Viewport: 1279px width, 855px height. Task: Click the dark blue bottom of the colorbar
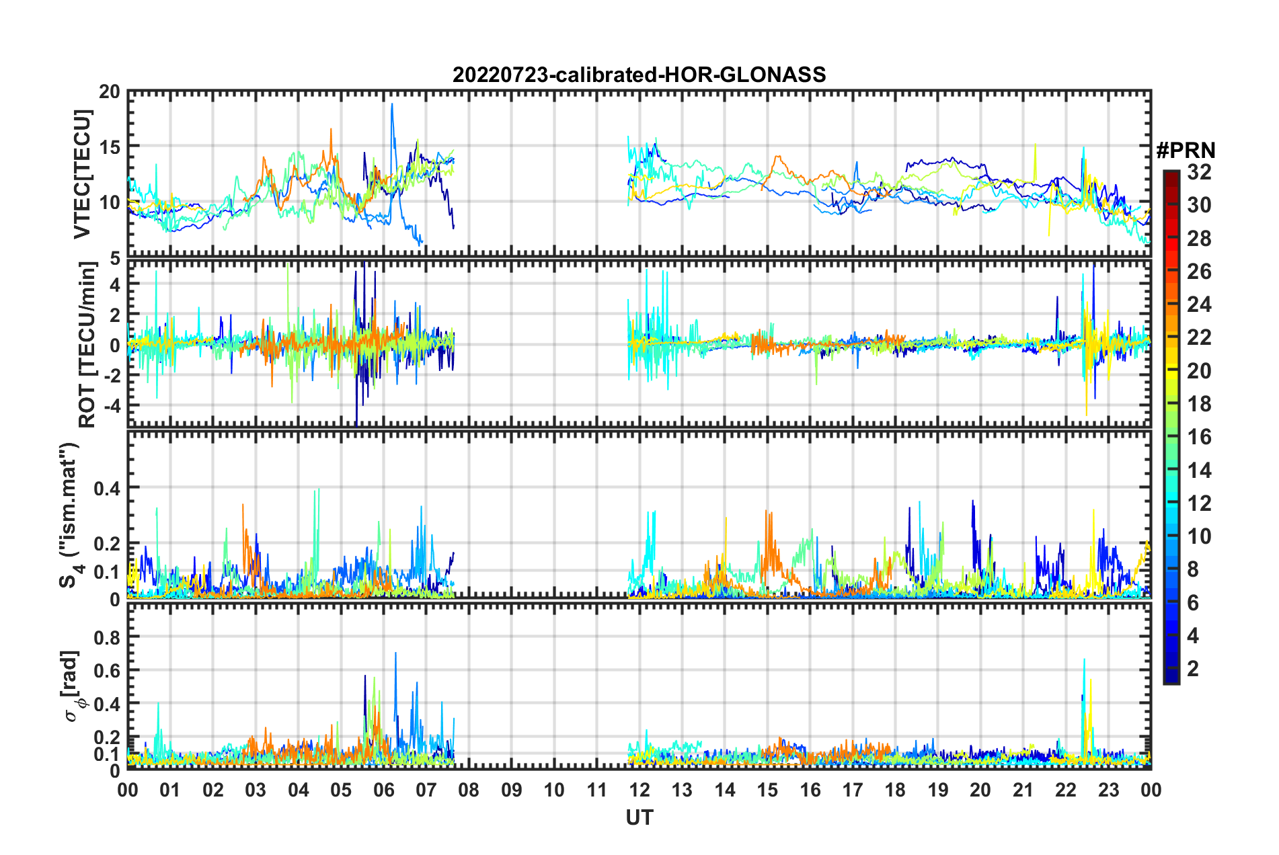[x=1171, y=678]
